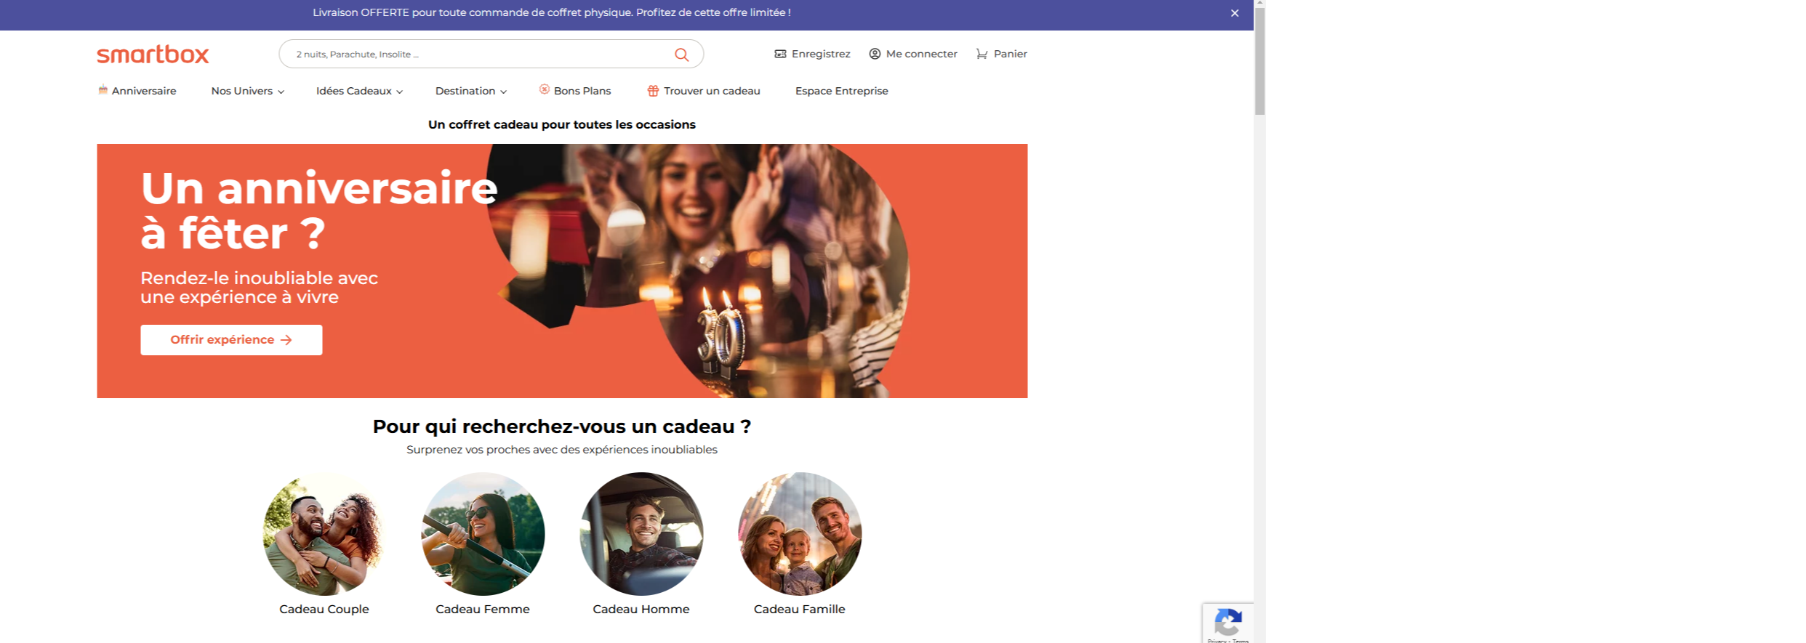This screenshot has height=643, width=1806.
Task: Click the Trouver un cadeau gift icon
Action: (653, 91)
